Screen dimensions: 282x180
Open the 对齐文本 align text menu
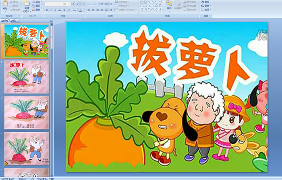123,6
